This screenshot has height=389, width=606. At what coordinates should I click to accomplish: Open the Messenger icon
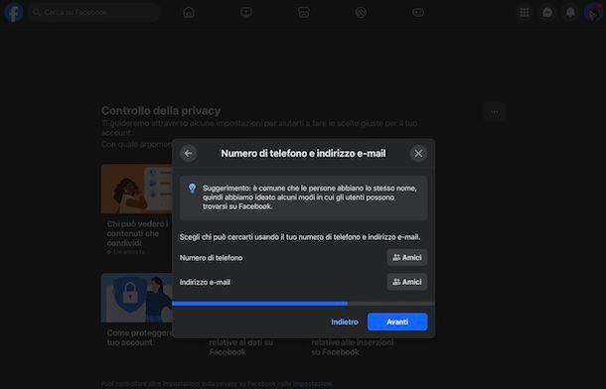pyautogui.click(x=547, y=12)
